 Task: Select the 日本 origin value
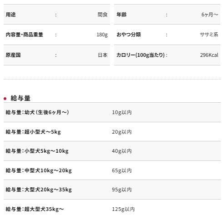point(103,55)
